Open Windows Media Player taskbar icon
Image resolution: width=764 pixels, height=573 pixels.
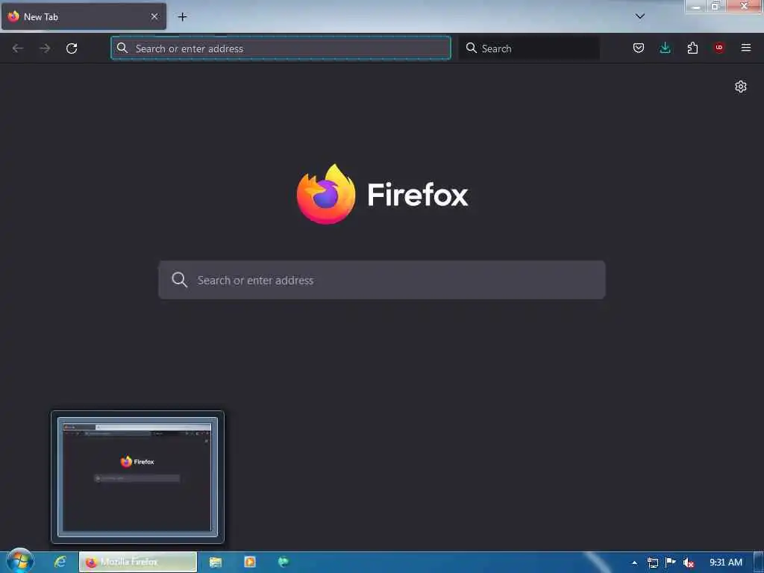tap(249, 563)
